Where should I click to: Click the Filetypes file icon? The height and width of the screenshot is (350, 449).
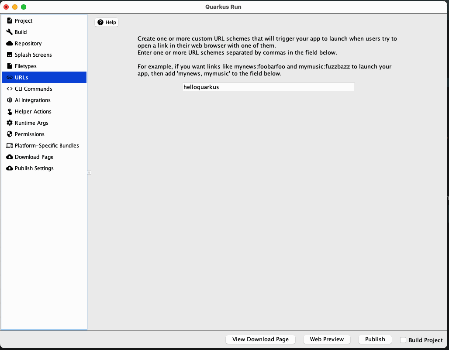(10, 66)
